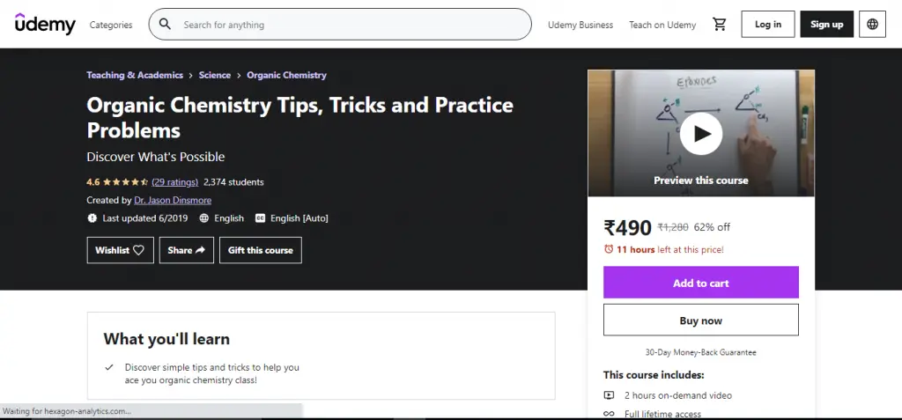The height and width of the screenshot is (420, 902).
Task: Open Teach on Udemy menu item
Action: 662,25
